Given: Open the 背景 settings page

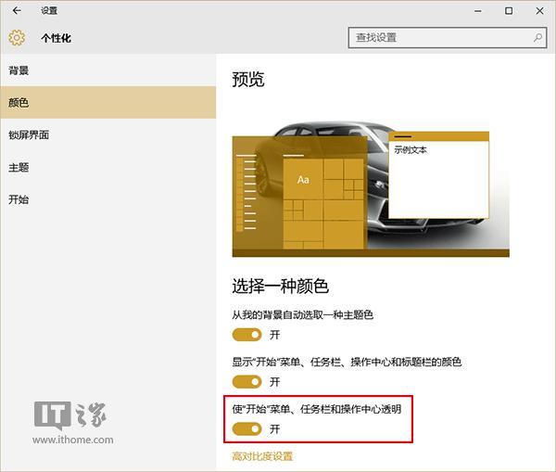Looking at the screenshot, I should tap(19, 70).
